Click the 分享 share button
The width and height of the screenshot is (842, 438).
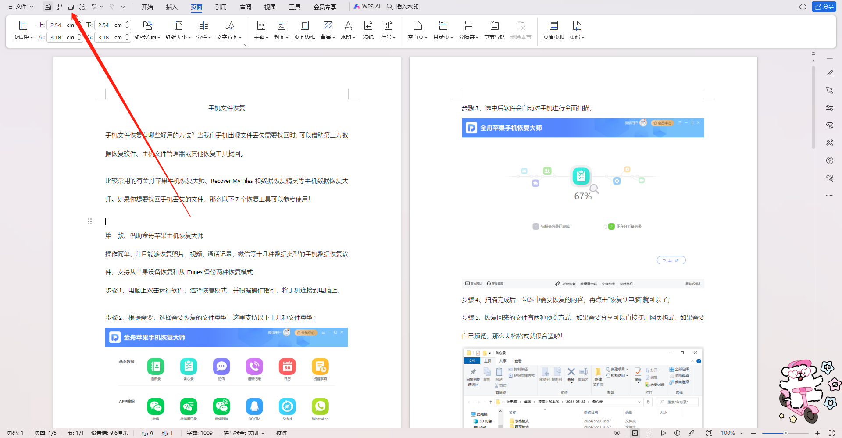coord(824,7)
